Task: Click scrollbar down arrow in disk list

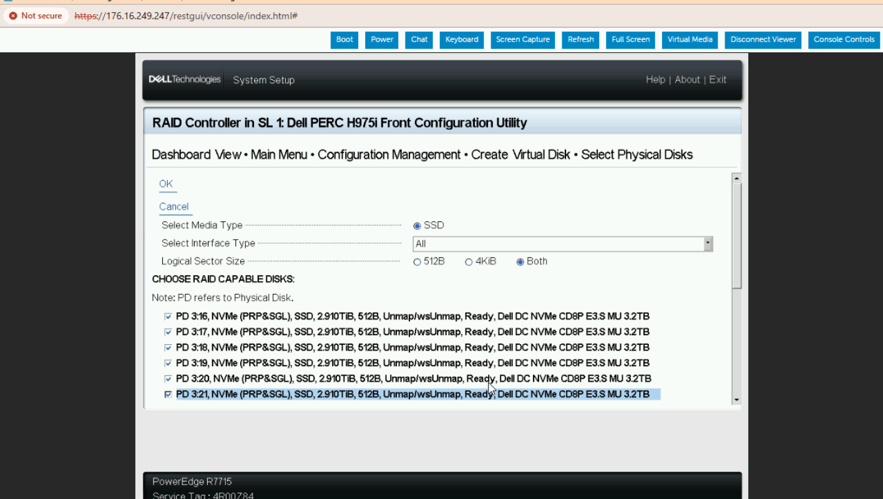Action: click(x=736, y=400)
